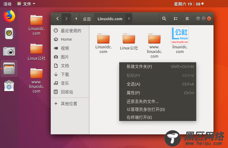Open the hamburger menu in Files
The image size is (228, 148).
tap(187, 19)
